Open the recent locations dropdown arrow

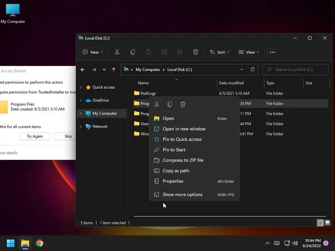[x=104, y=70]
